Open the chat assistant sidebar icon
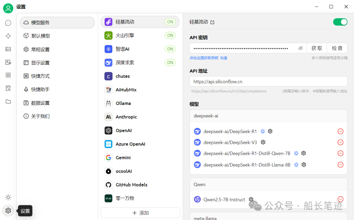The width and height of the screenshot is (354, 220). click(x=8, y=23)
